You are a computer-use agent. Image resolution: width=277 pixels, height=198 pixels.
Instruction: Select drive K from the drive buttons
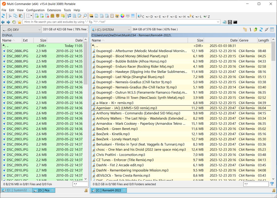192,16
